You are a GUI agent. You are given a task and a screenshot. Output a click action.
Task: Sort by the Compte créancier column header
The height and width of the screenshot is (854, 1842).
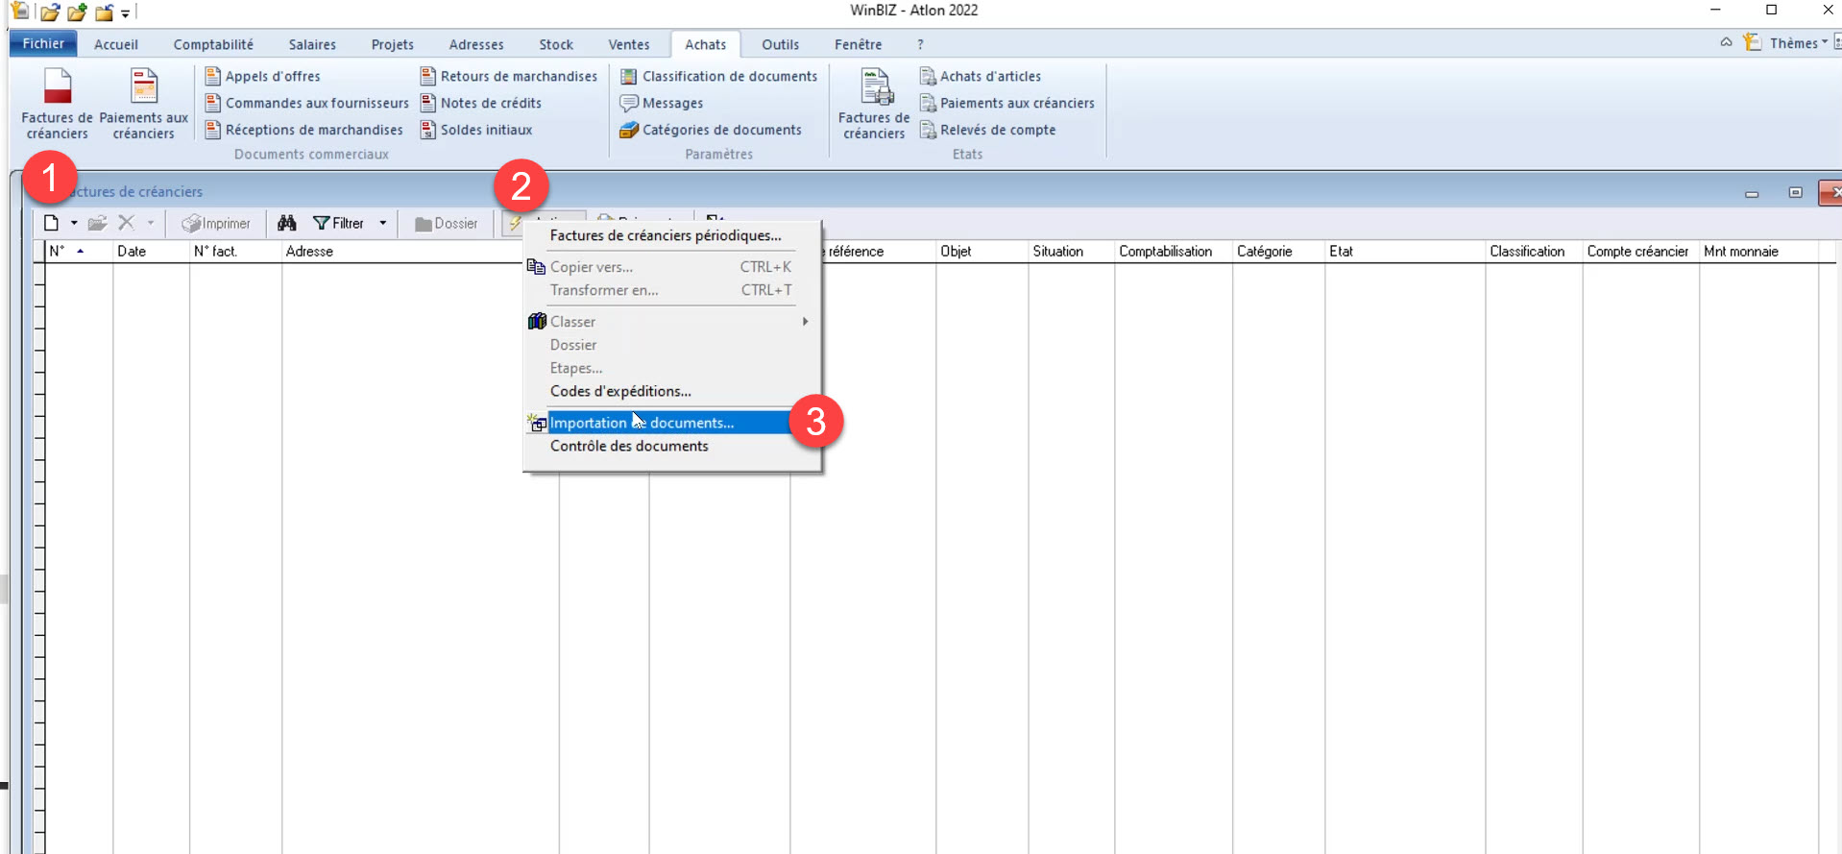pyautogui.click(x=1640, y=251)
